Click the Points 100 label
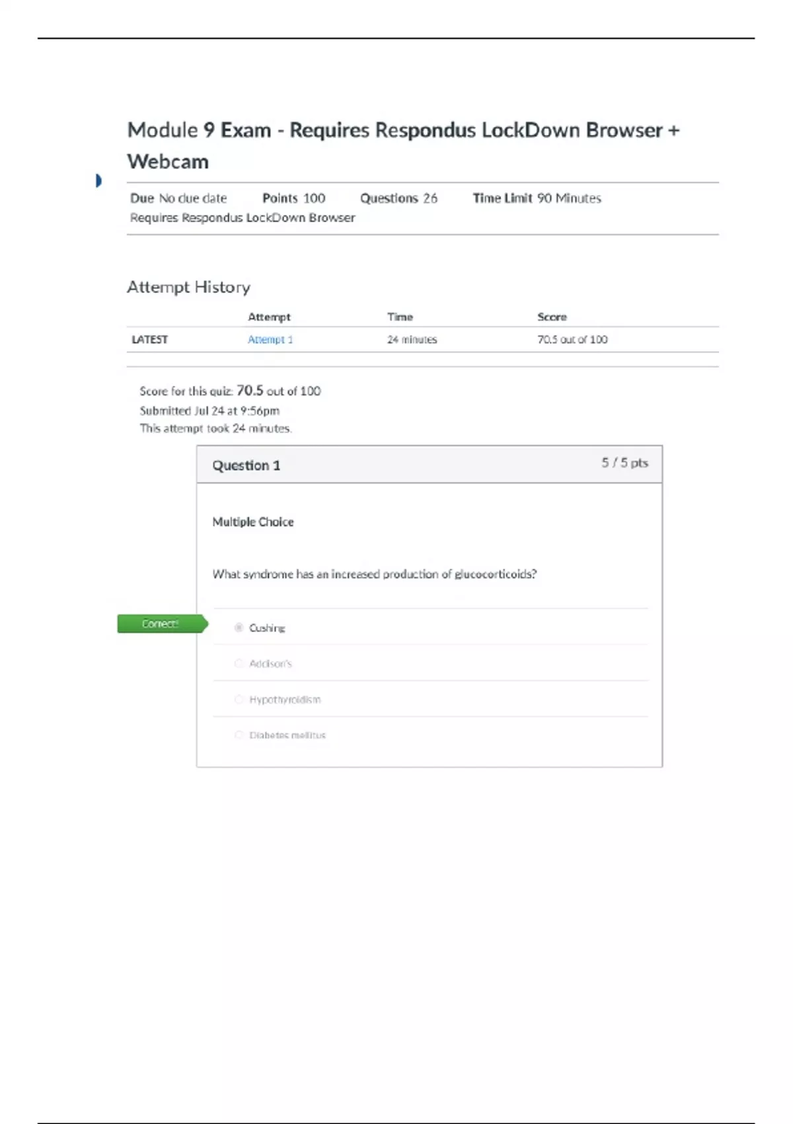 pyautogui.click(x=293, y=198)
